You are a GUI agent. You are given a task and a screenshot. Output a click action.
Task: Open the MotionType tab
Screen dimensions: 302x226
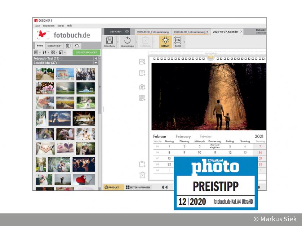54,46
